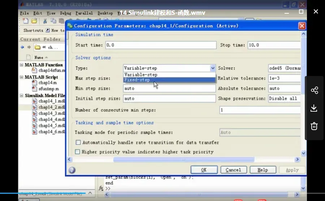
Task: Open the Parallel menu
Action: click(x=84, y=13)
